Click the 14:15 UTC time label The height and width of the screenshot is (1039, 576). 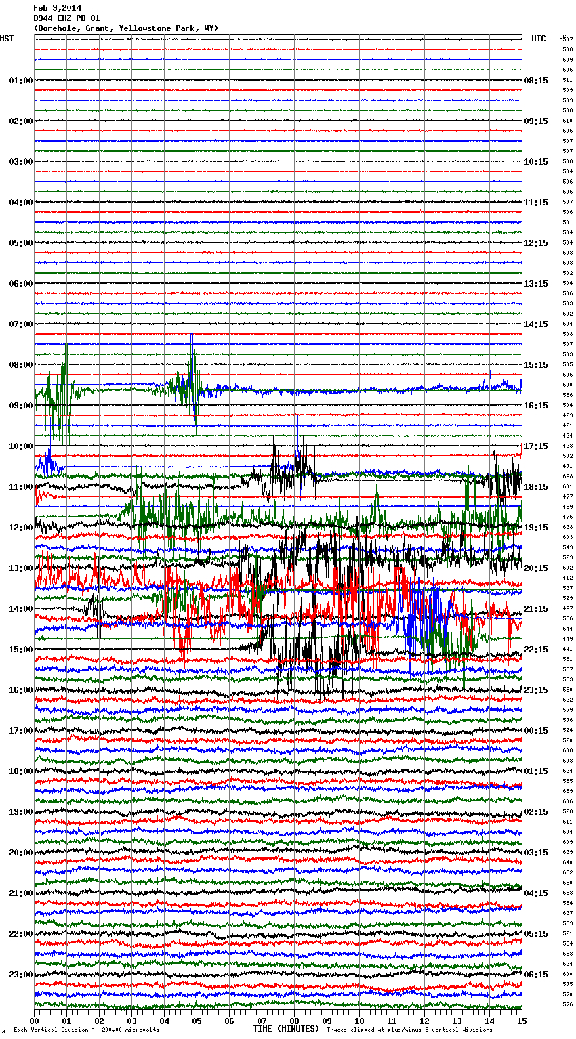(536, 324)
